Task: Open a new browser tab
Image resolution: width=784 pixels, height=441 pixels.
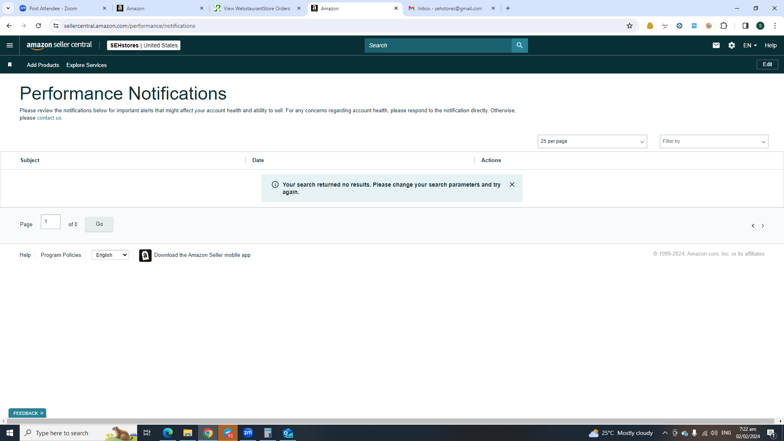Action: [x=508, y=8]
